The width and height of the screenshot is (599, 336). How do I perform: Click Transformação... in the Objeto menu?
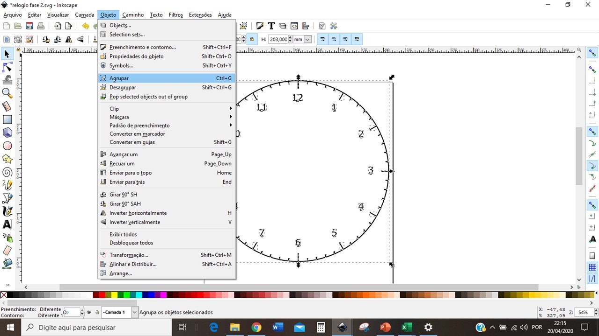pyautogui.click(x=167, y=255)
